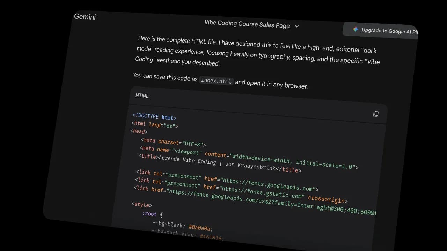
Task: Open the Vibe Coding Course Sales Page dropdown chevron
Action: point(296,26)
